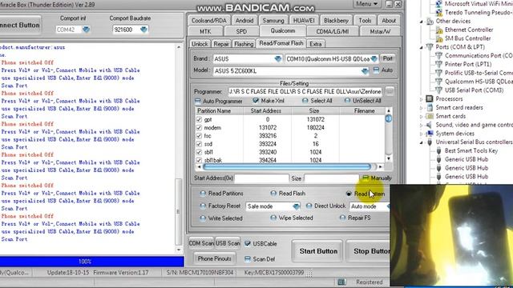Click the Start Address(0x) input field
This screenshot has height=288, width=513.
(x=262, y=178)
